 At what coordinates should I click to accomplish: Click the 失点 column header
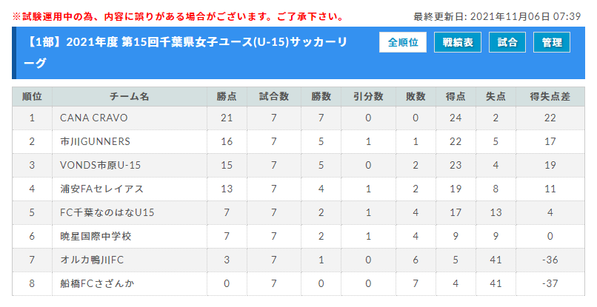[x=496, y=97]
